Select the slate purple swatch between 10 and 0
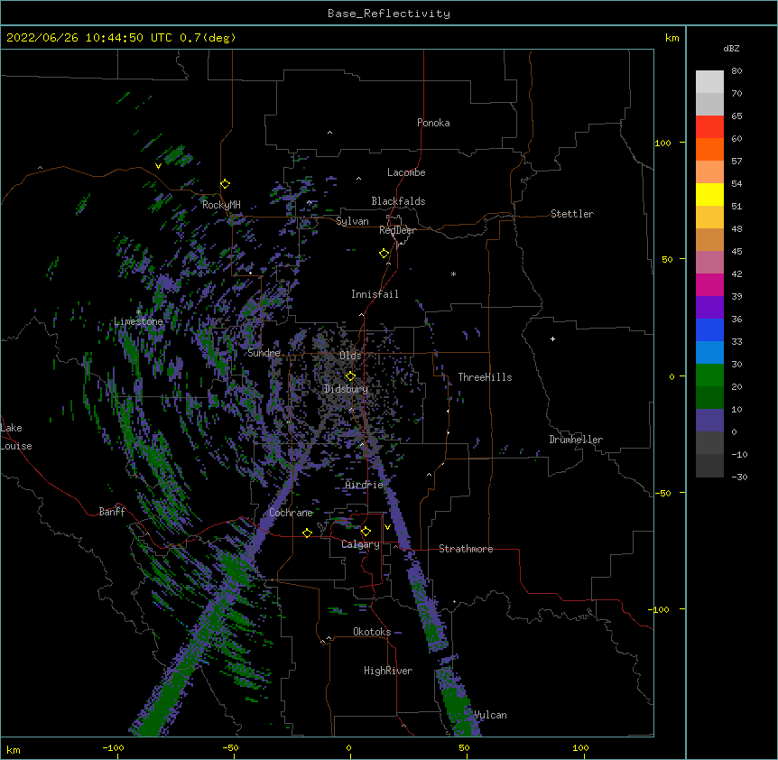This screenshot has height=760, width=778. (709, 421)
